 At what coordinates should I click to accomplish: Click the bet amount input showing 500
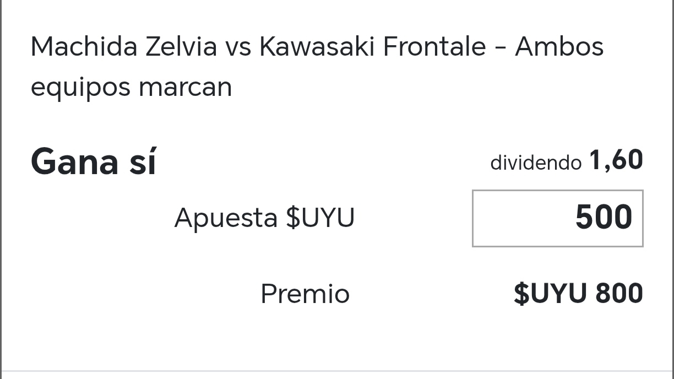click(557, 218)
